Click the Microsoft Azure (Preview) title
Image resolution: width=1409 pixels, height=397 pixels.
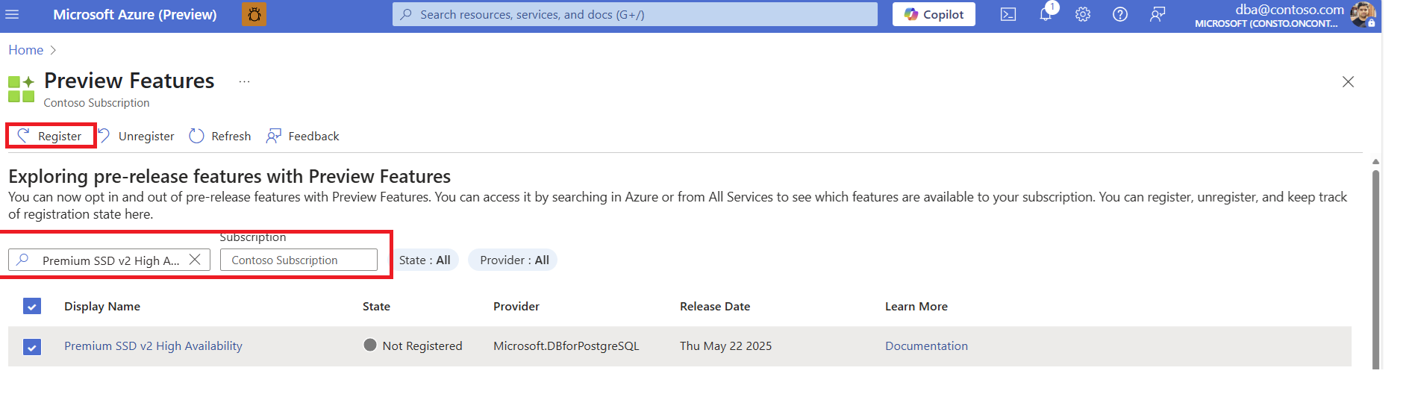[x=135, y=14]
